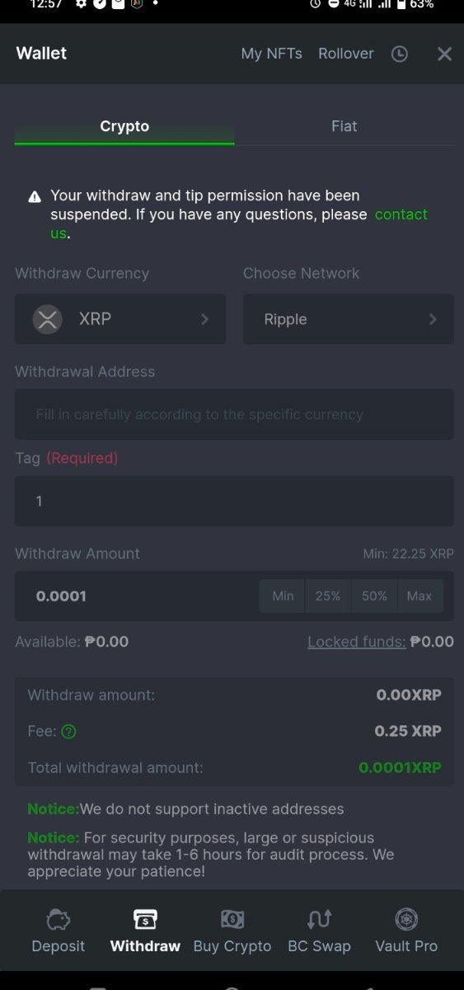This screenshot has width=464, height=990.
Task: Open Deposit piggy bank icon
Action: 59,919
